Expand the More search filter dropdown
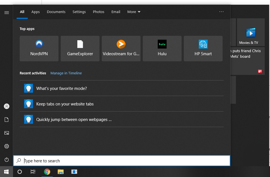270x177 pixels. (x=134, y=12)
